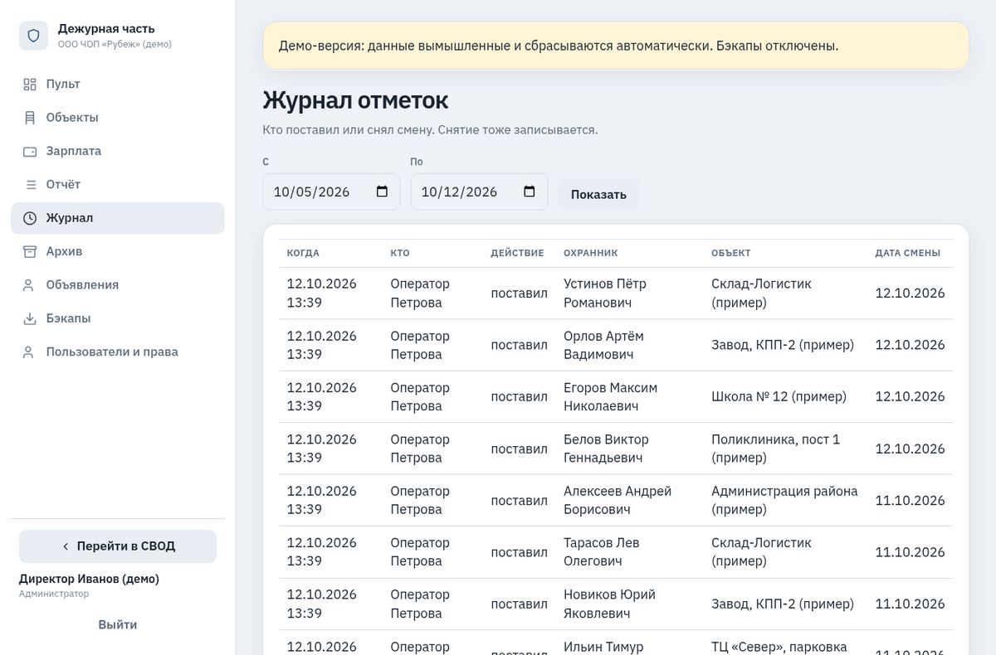The image size is (996, 655).
Task: Open the Отчёт page
Action: click(118, 184)
